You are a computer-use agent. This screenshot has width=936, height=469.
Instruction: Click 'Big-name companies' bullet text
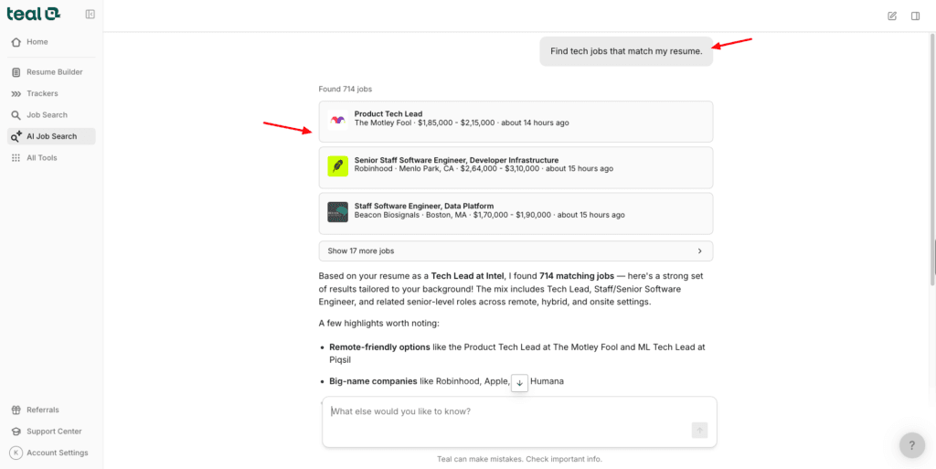pos(373,380)
